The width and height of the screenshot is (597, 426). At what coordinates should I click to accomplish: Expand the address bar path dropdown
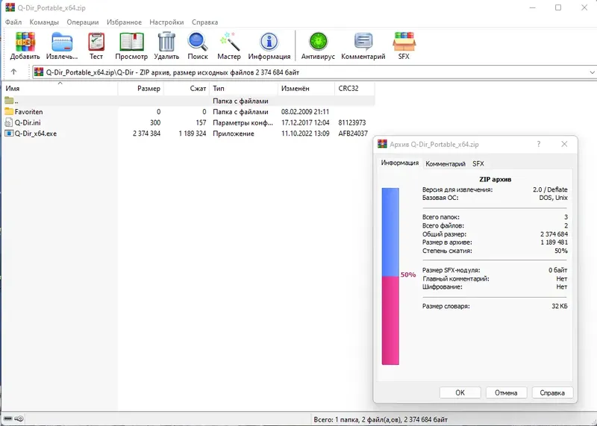pyautogui.click(x=592, y=72)
